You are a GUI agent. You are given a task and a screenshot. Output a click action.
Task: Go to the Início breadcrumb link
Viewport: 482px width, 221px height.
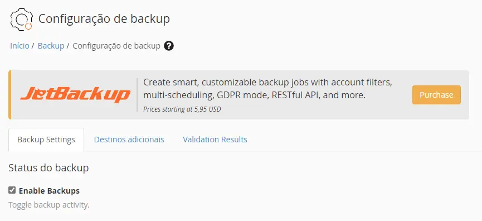(20, 46)
